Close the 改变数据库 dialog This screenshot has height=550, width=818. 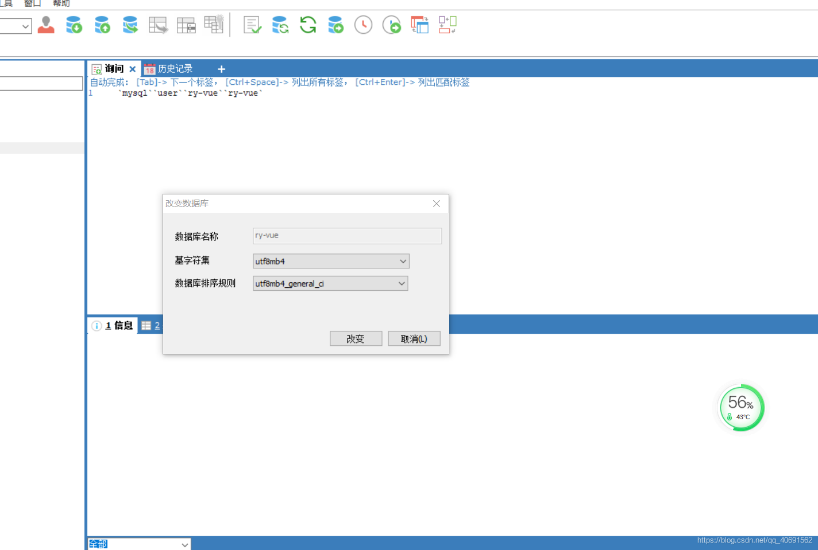click(x=437, y=204)
